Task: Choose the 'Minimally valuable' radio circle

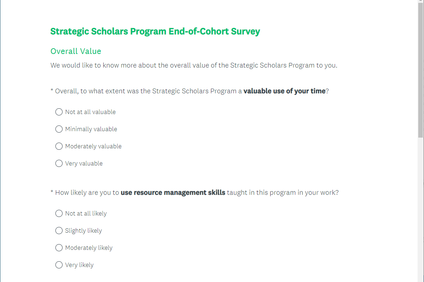Action: pyautogui.click(x=59, y=129)
